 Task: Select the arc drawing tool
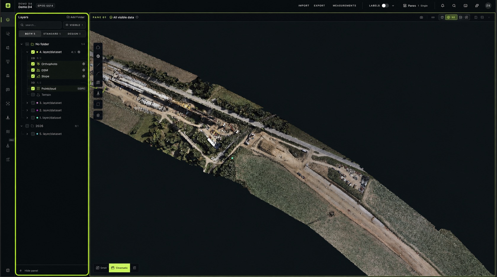[x=98, y=74]
